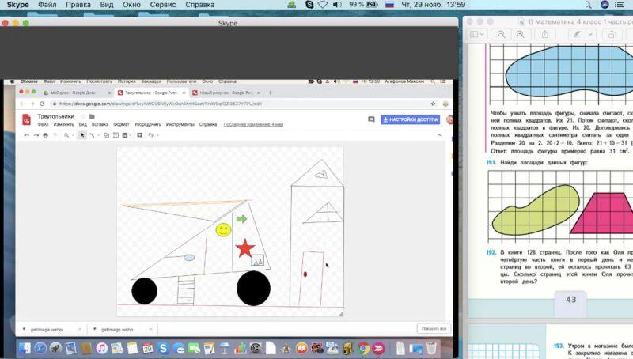Click the Skype icon in the Dock
633x359 pixels.
[162, 348]
